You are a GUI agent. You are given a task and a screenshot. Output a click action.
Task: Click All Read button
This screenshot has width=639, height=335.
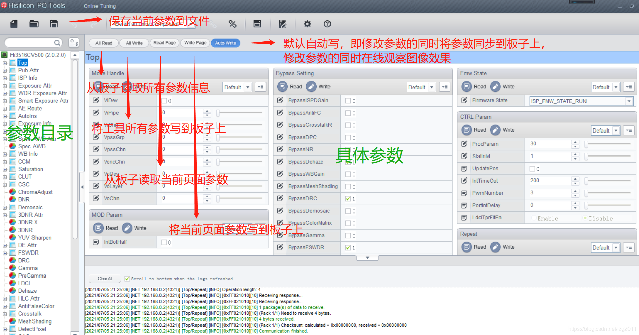click(x=104, y=43)
